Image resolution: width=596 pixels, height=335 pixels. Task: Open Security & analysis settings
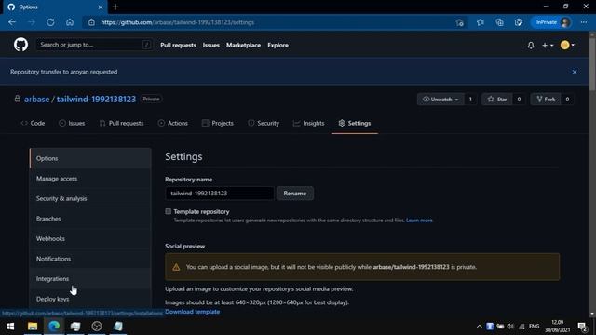click(x=90, y=198)
